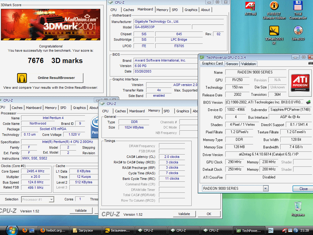Click GPU-Z screenshot camera icon

pos(311,63)
